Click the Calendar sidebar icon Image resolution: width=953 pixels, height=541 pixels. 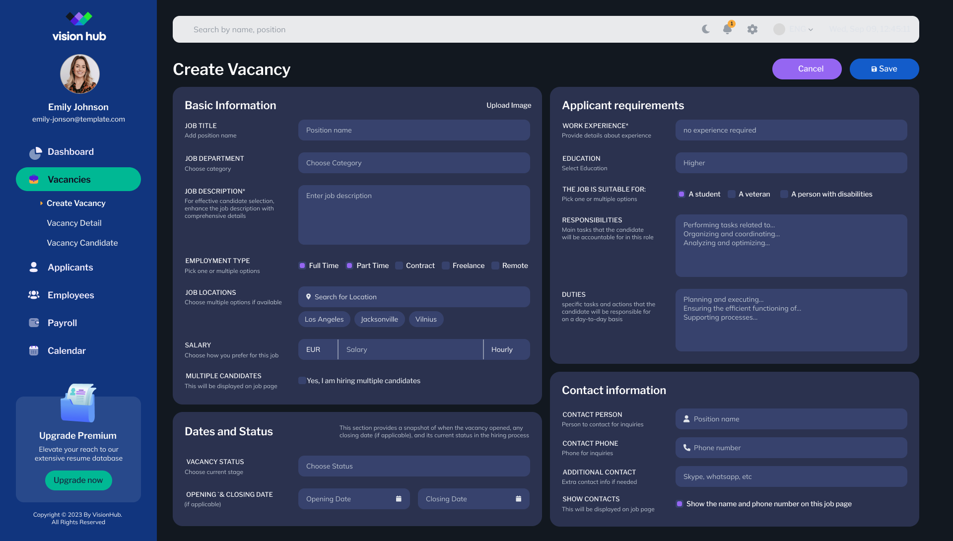pos(34,350)
